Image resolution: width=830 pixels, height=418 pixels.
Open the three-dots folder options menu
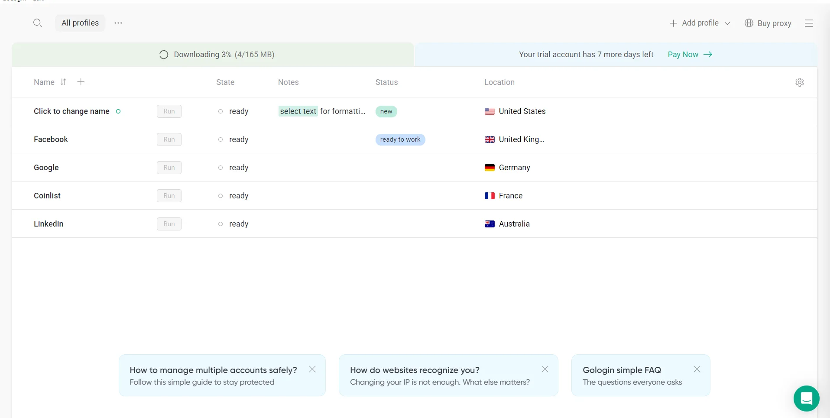pyautogui.click(x=118, y=23)
